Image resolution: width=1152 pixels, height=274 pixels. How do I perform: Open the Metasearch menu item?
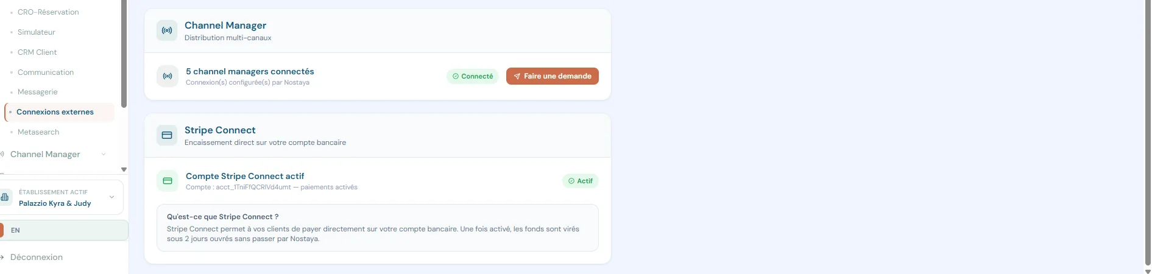tap(38, 132)
